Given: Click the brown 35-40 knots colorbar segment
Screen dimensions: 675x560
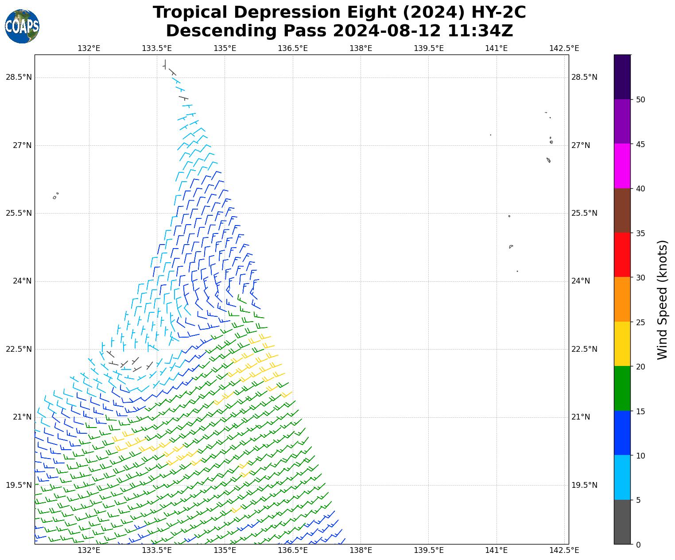Looking at the screenshot, I should coord(622,210).
